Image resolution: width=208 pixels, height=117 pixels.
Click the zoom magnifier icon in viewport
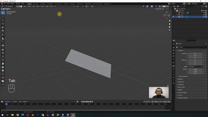(169, 21)
